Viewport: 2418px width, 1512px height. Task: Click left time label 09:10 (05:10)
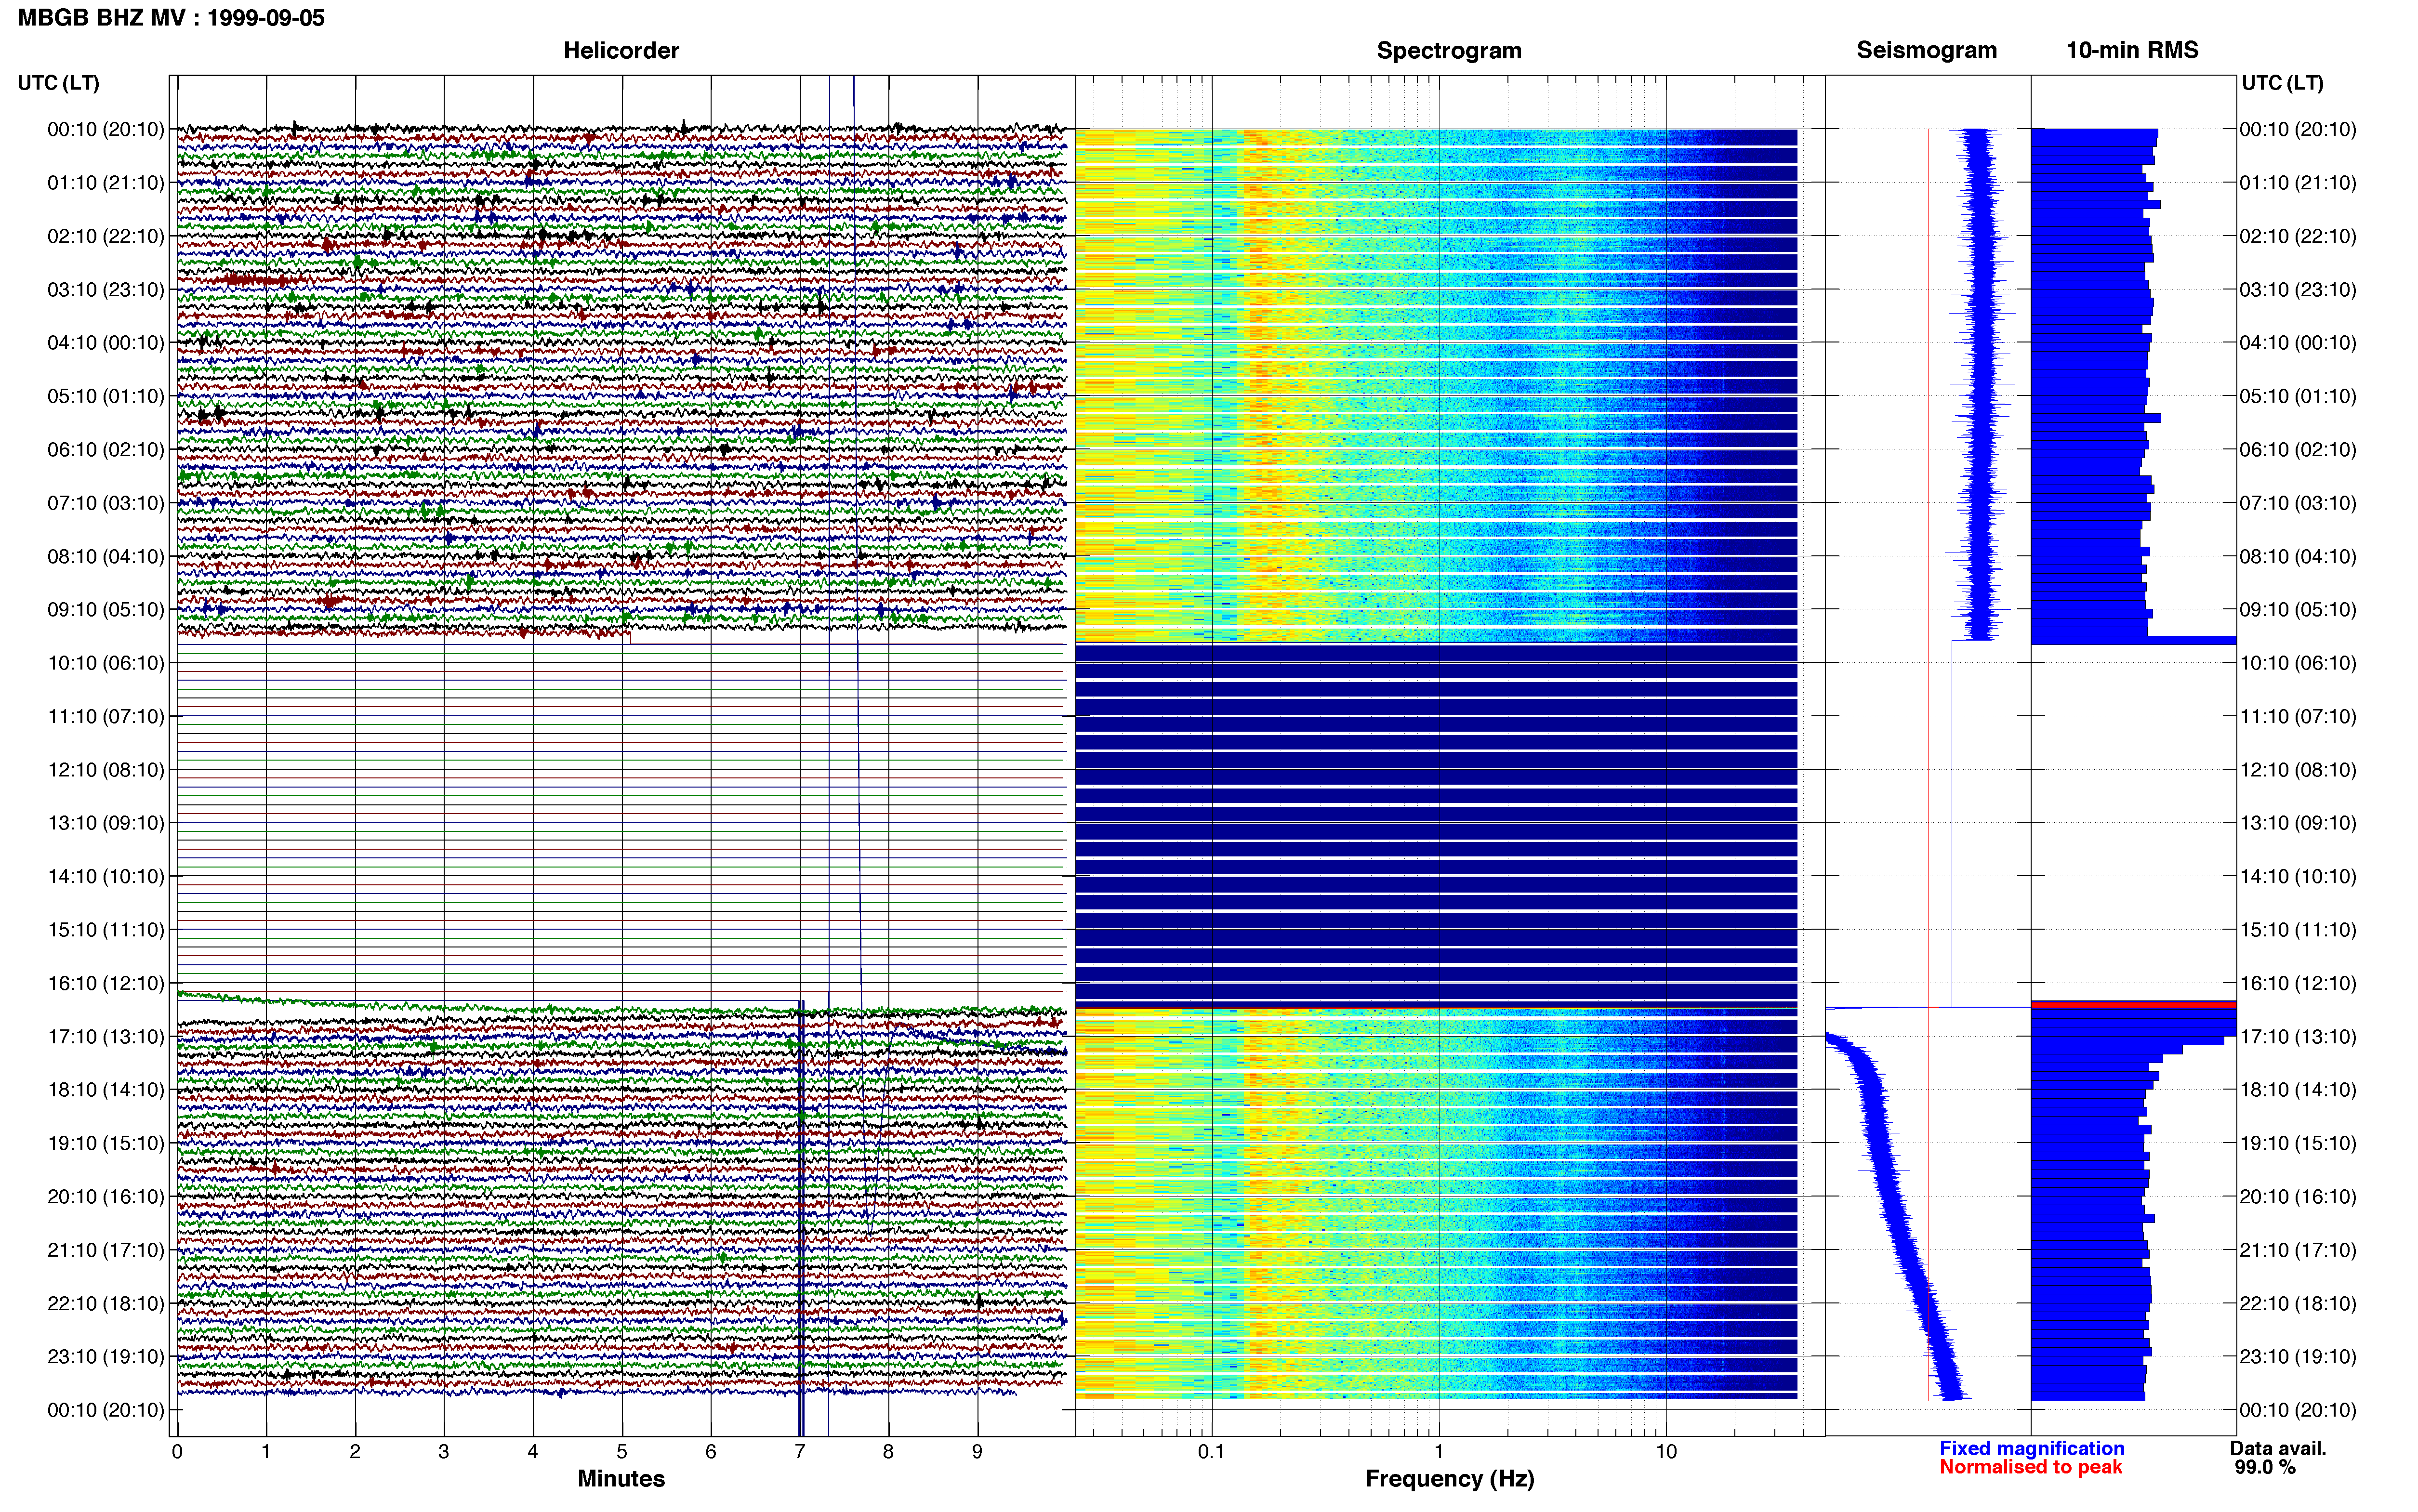tap(106, 610)
